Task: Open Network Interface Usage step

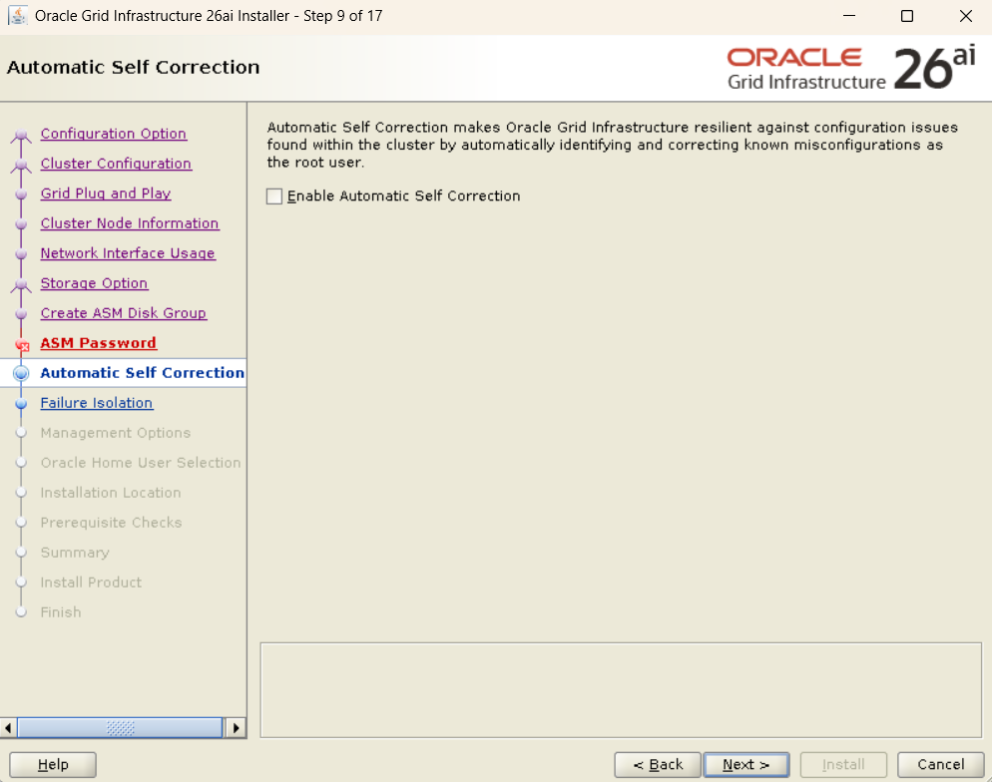Action: click(x=127, y=253)
